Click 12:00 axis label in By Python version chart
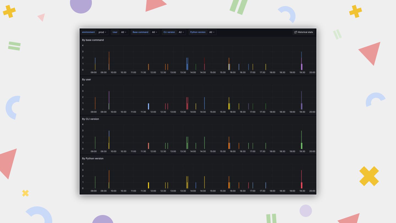The height and width of the screenshot is (223, 396). tap(153, 191)
